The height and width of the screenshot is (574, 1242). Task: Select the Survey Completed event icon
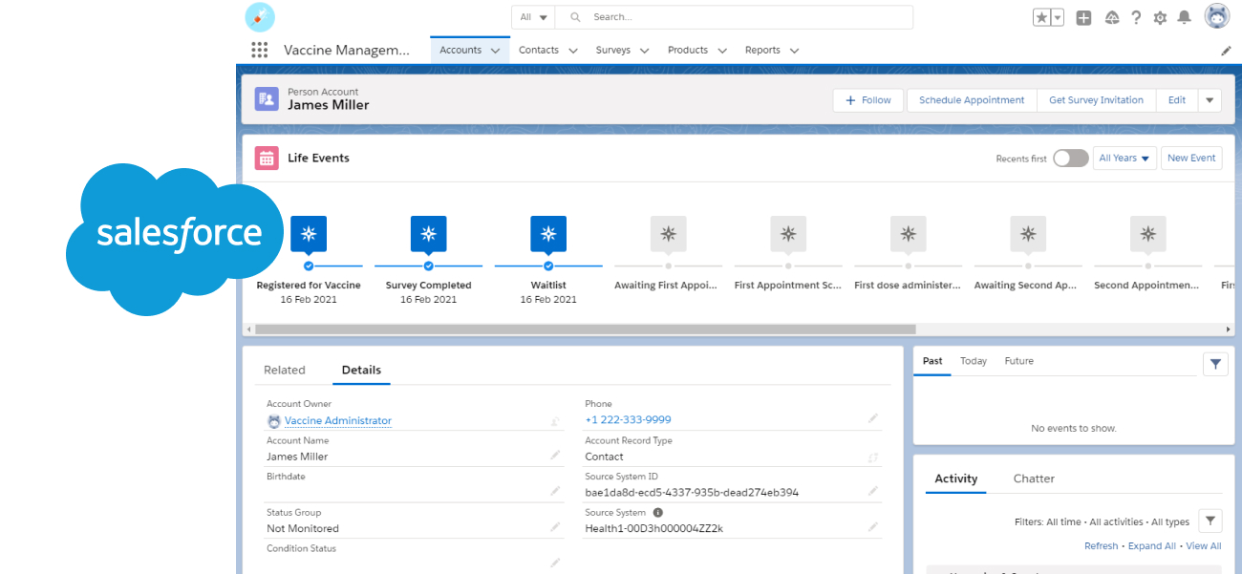pyautogui.click(x=428, y=233)
